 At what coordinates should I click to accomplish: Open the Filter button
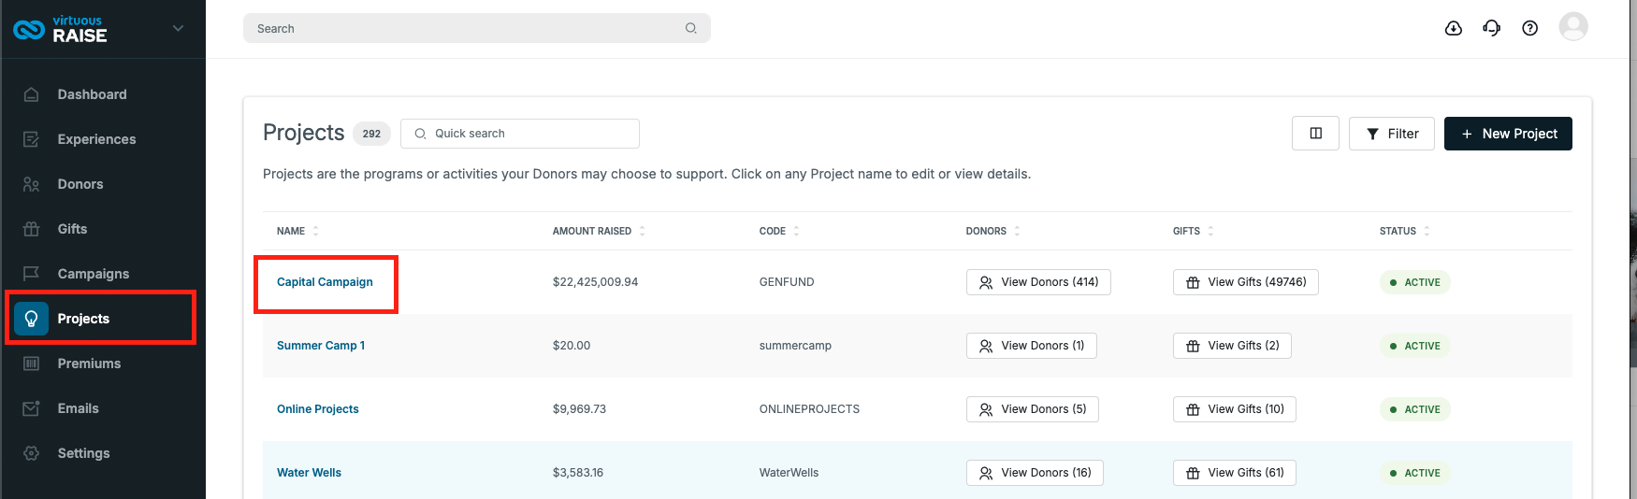(1392, 134)
